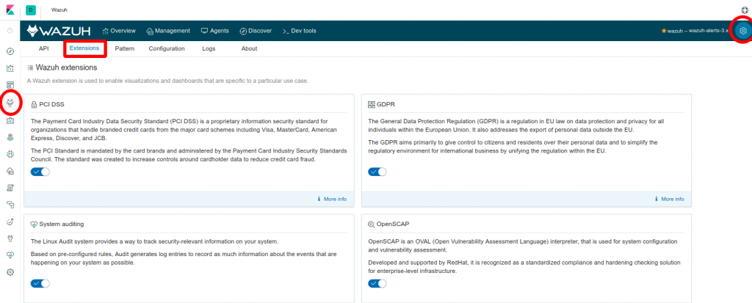Open Discover in Wazuh top menu
The height and width of the screenshot is (303, 752).
pyautogui.click(x=256, y=31)
